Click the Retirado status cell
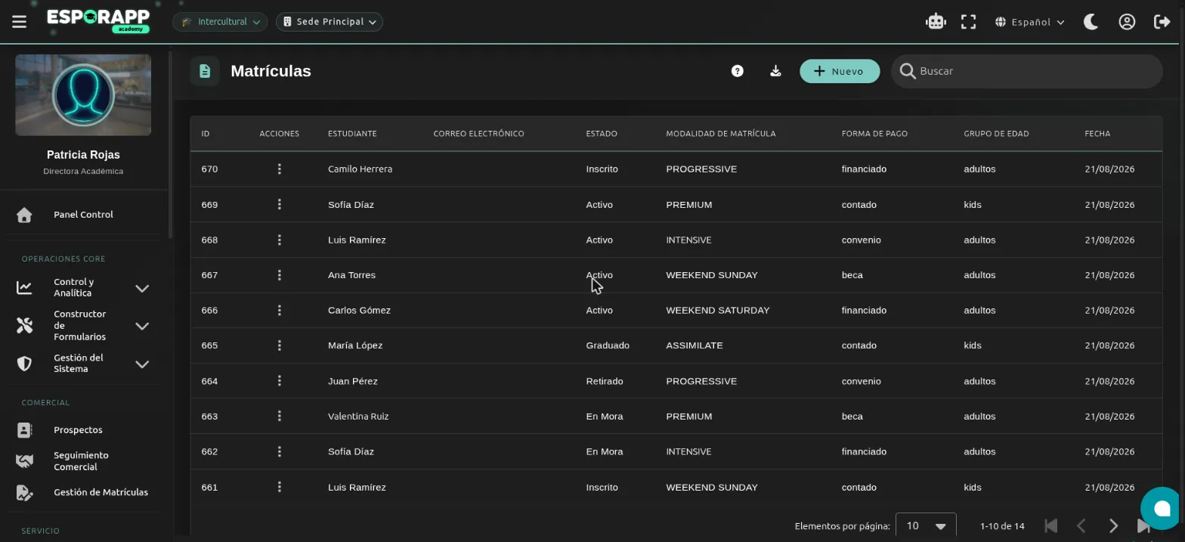The image size is (1185, 542). click(605, 381)
